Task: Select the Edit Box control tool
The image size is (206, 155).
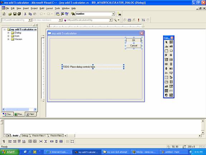Action: coord(171,46)
